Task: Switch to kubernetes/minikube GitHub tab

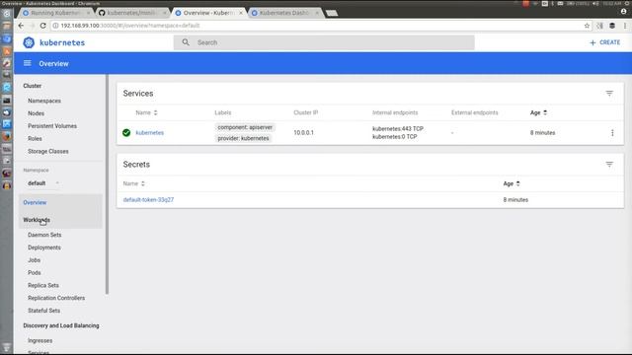Action: 132,13
